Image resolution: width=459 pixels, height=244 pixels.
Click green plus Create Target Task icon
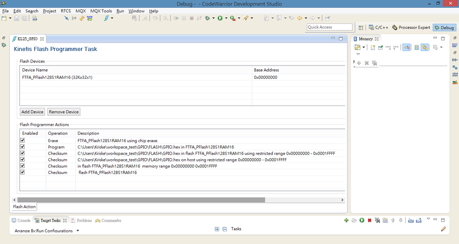point(346,220)
